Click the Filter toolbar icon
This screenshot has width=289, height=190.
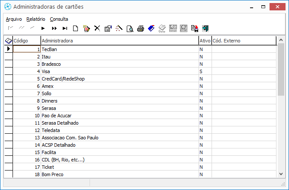pos(173,29)
